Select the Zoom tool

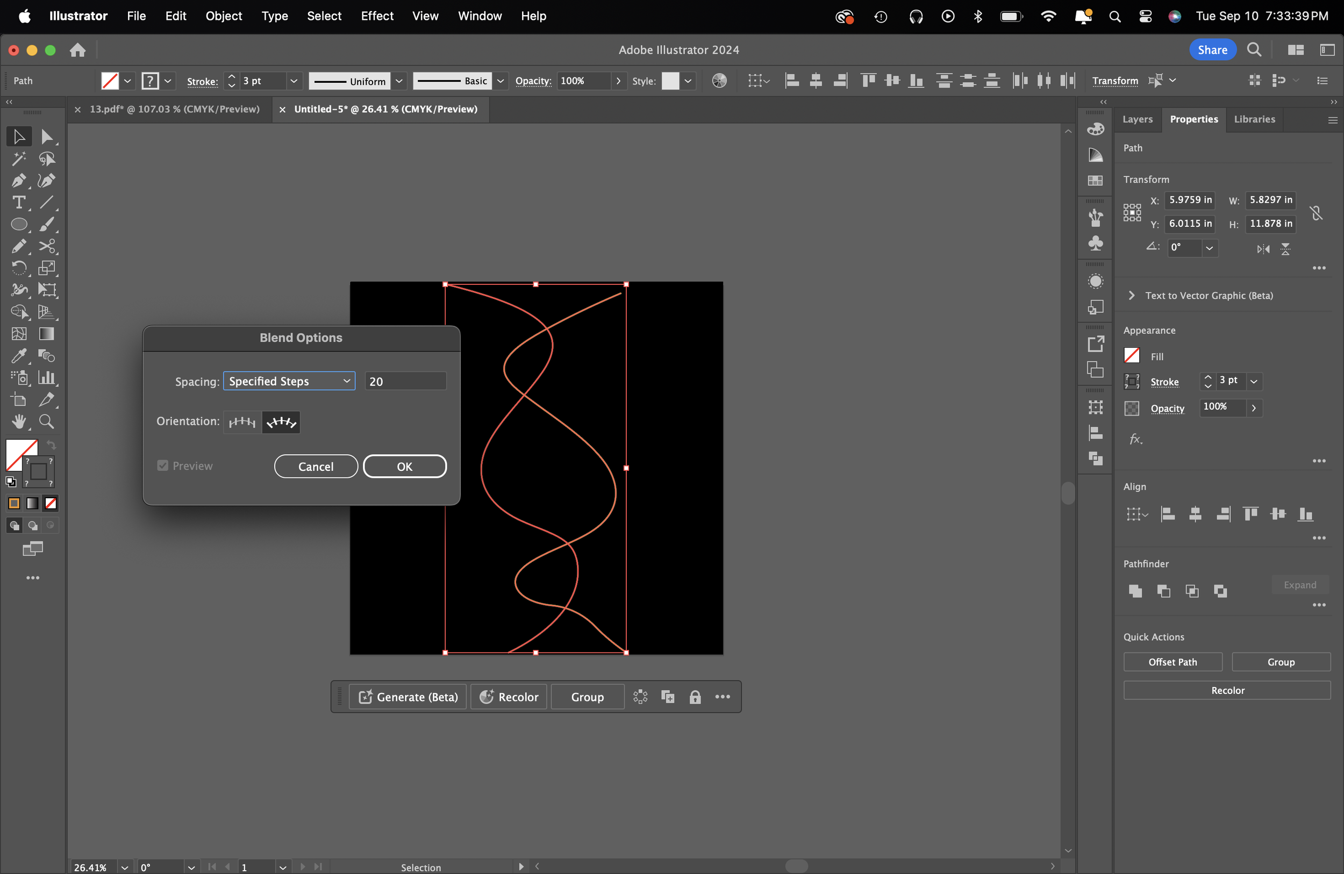click(47, 422)
